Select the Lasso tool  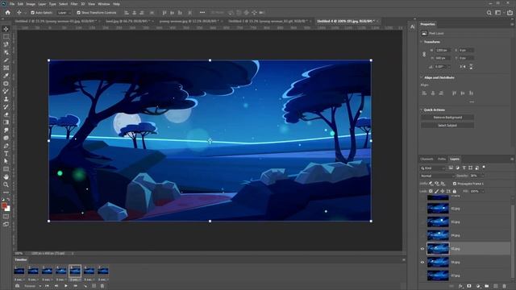tap(6, 44)
